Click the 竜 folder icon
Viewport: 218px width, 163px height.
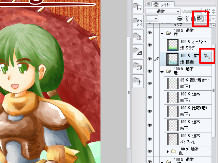coord(169,71)
